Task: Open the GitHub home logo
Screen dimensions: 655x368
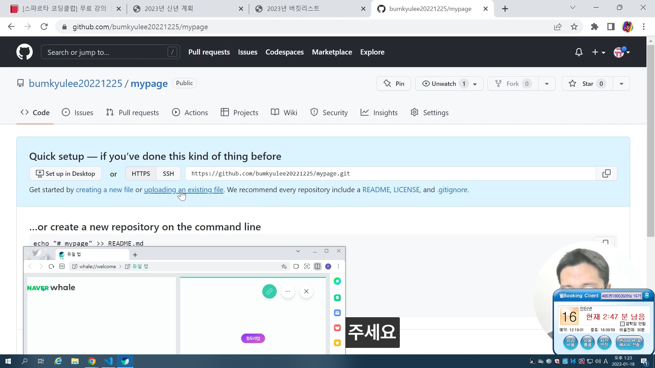Action: click(x=25, y=52)
